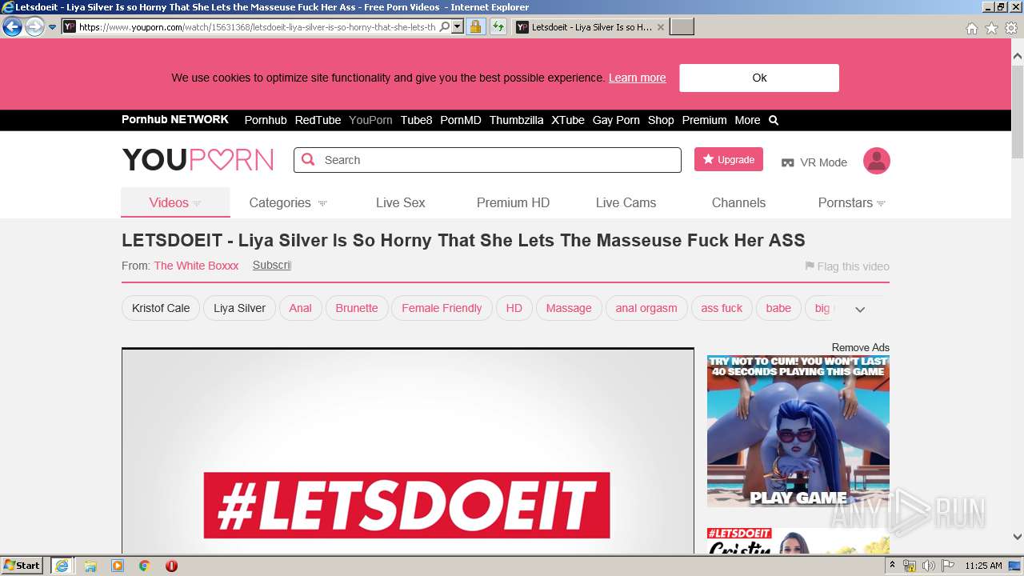Click the network tray icon
The height and width of the screenshot is (576, 1024).
[910, 566]
